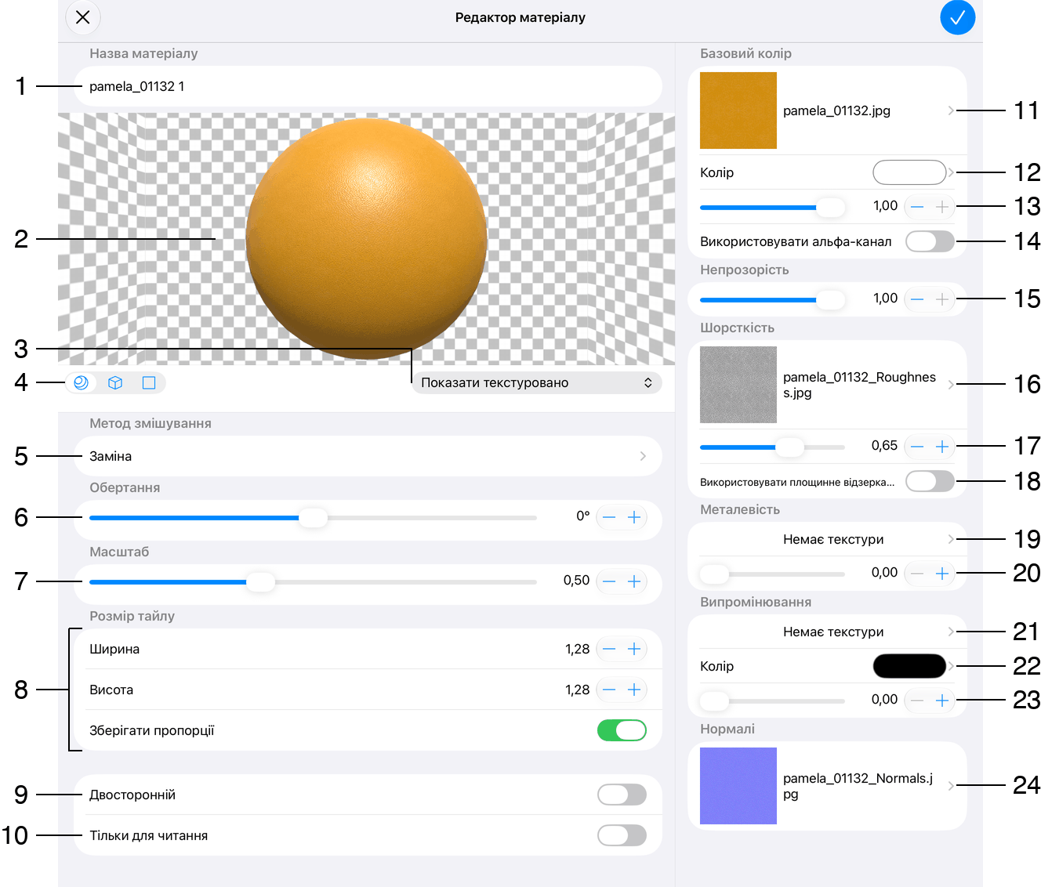Image resolution: width=1041 pixels, height=887 pixels.
Task: Enable the Двосторонній switch
Action: click(622, 795)
